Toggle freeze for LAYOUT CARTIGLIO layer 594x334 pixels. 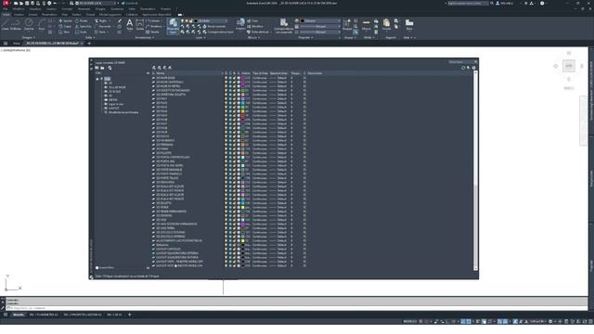(230, 249)
